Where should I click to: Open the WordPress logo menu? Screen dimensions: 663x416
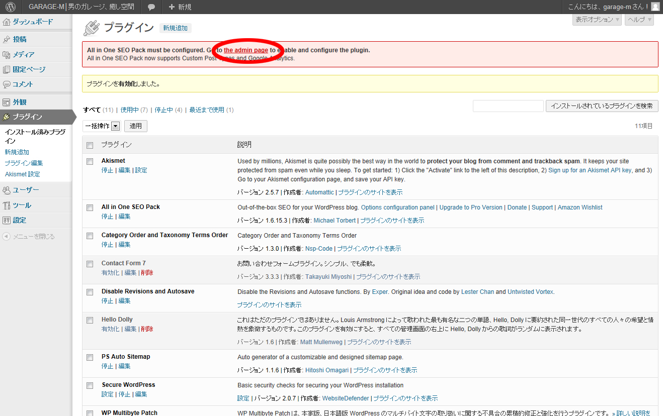pos(11,7)
